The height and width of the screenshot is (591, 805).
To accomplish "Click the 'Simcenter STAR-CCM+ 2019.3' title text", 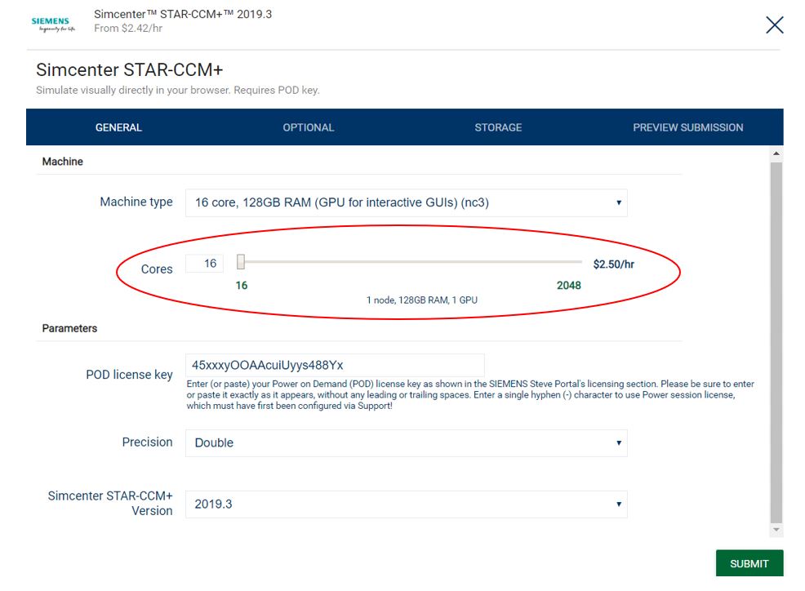I will point(183,15).
